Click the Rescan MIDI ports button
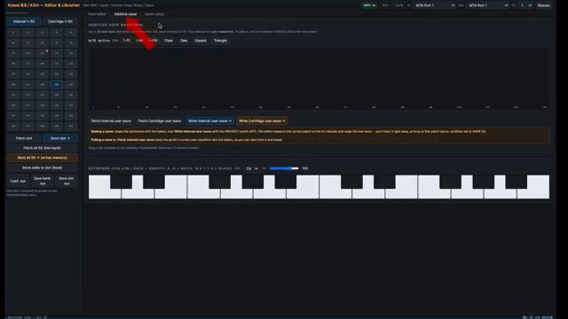 click(x=544, y=5)
